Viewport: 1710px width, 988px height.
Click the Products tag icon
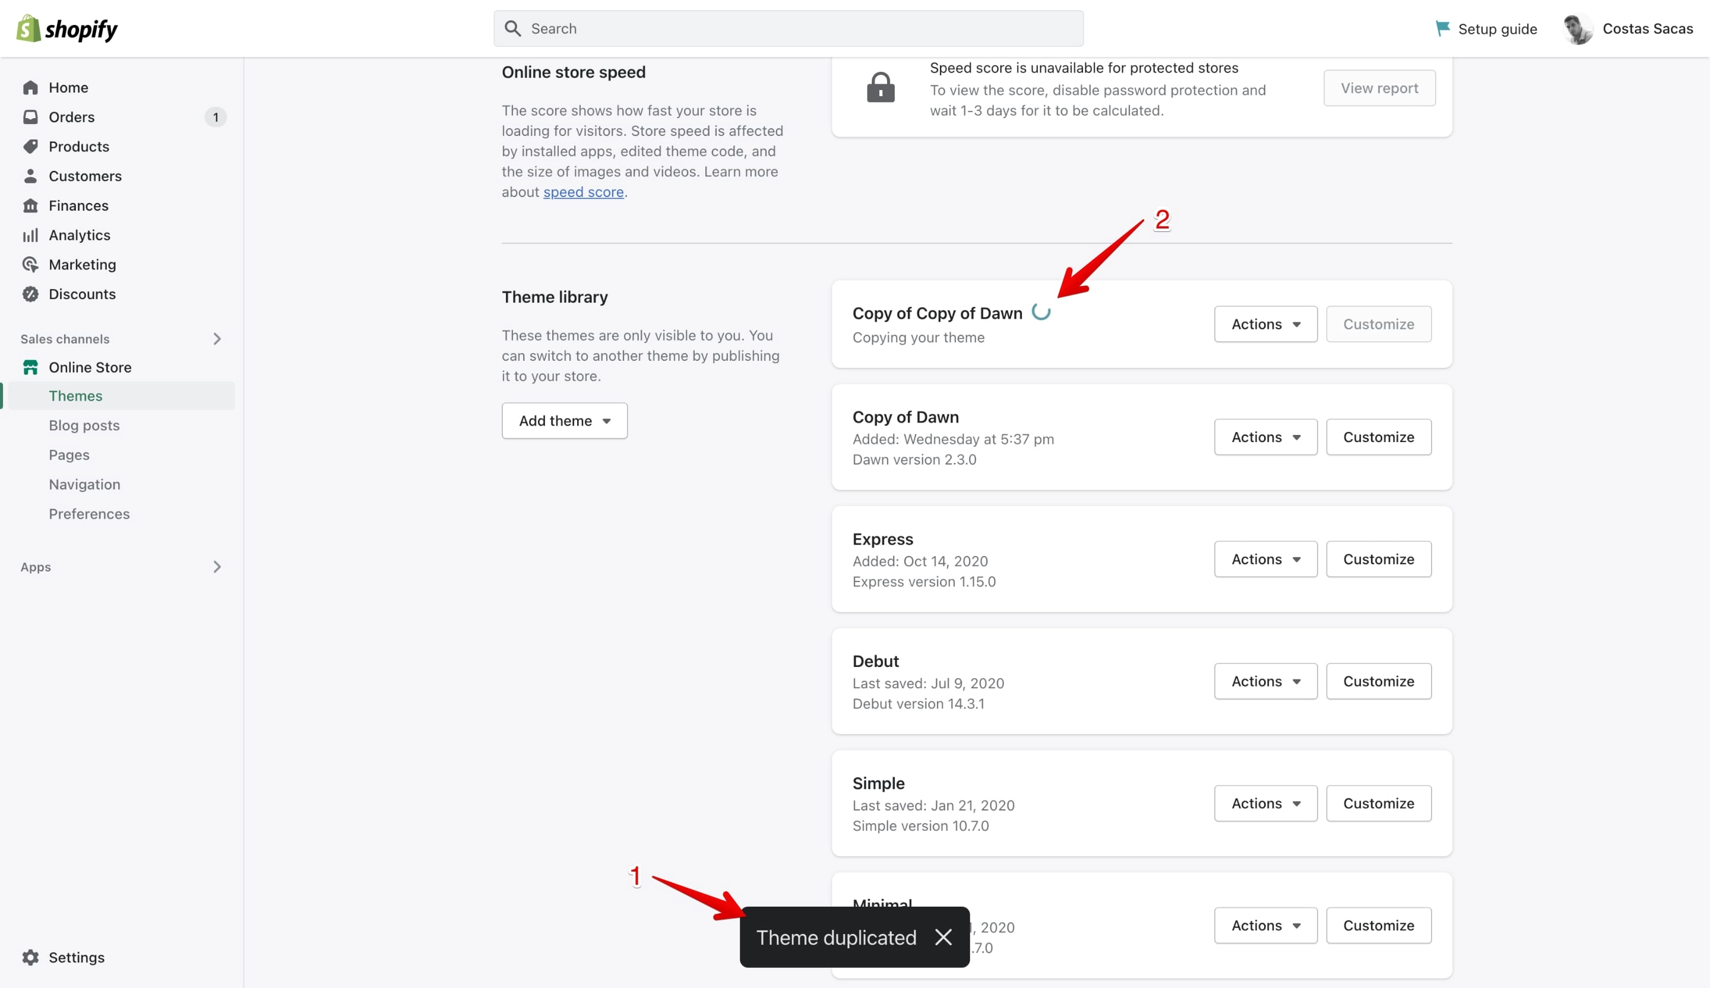point(30,147)
